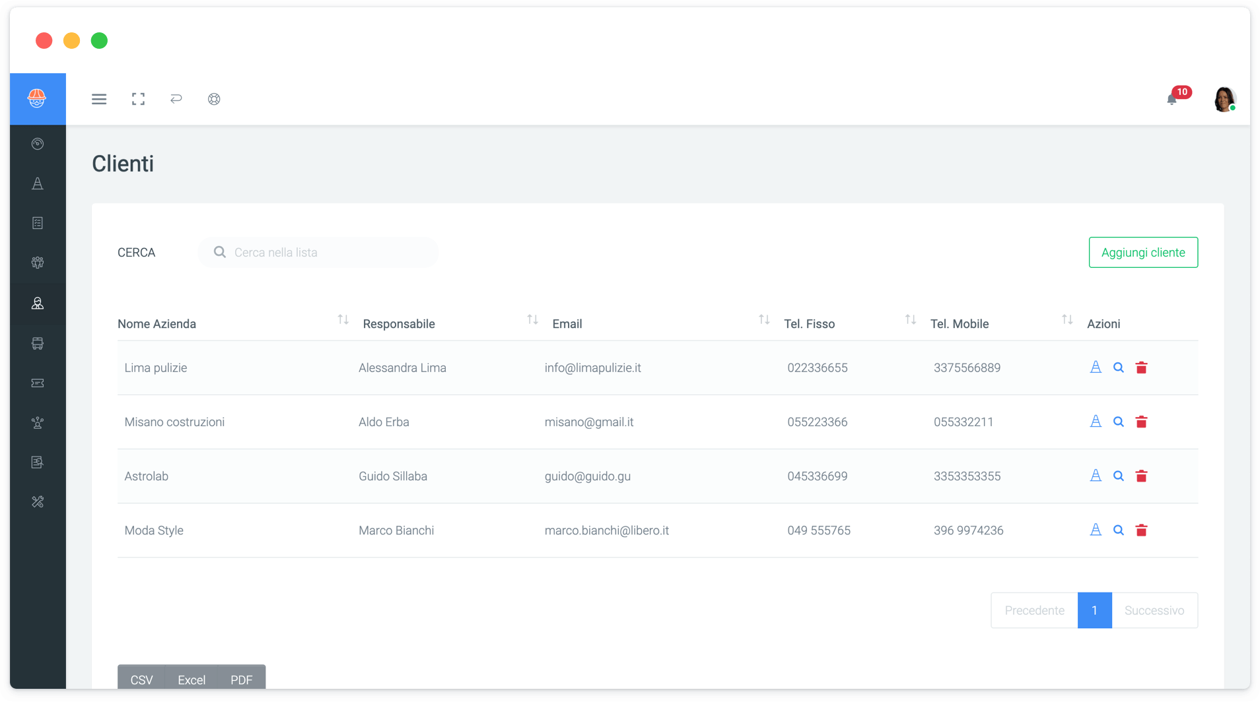Click email info@limapulizie.it
The image size is (1260, 702).
(x=592, y=367)
